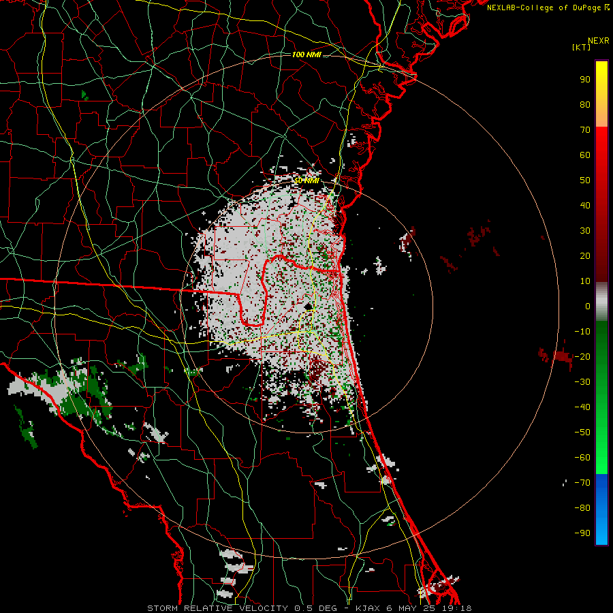Click the -10 value on the velocity scale
613x613 pixels.
[582, 332]
